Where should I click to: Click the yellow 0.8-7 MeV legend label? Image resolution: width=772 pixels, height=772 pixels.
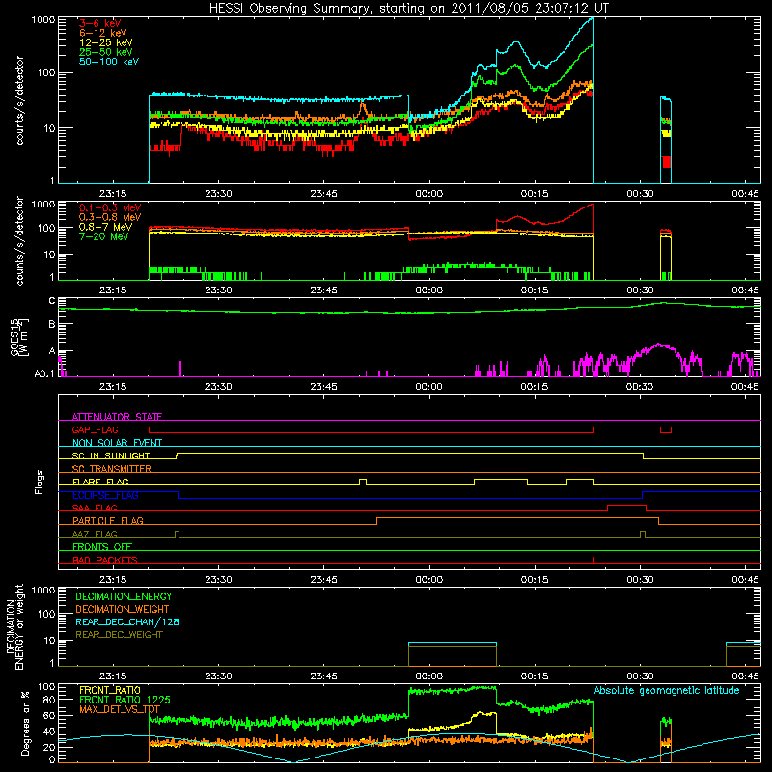point(105,227)
